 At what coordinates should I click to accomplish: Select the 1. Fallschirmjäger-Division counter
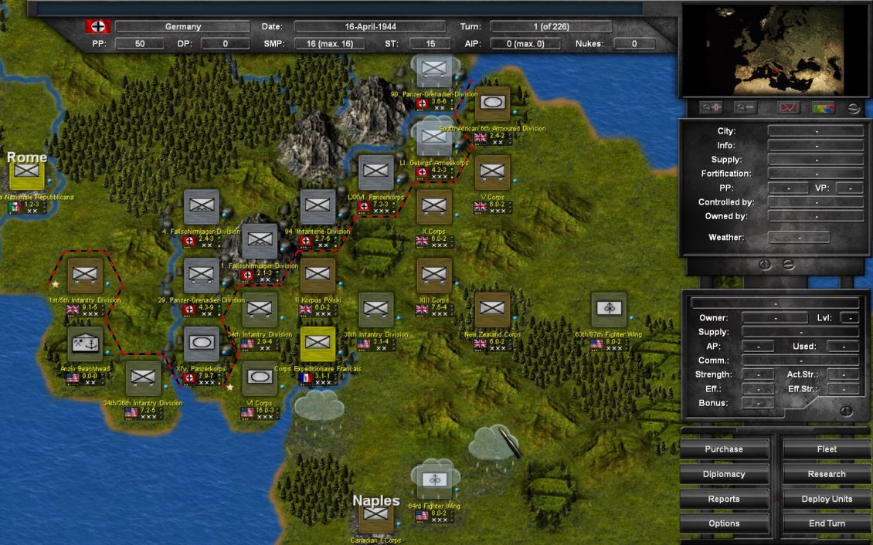[x=260, y=241]
